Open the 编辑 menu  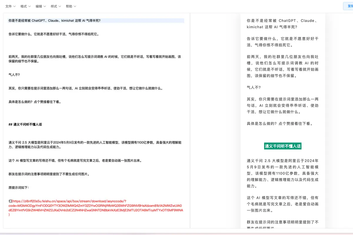point(41,6)
